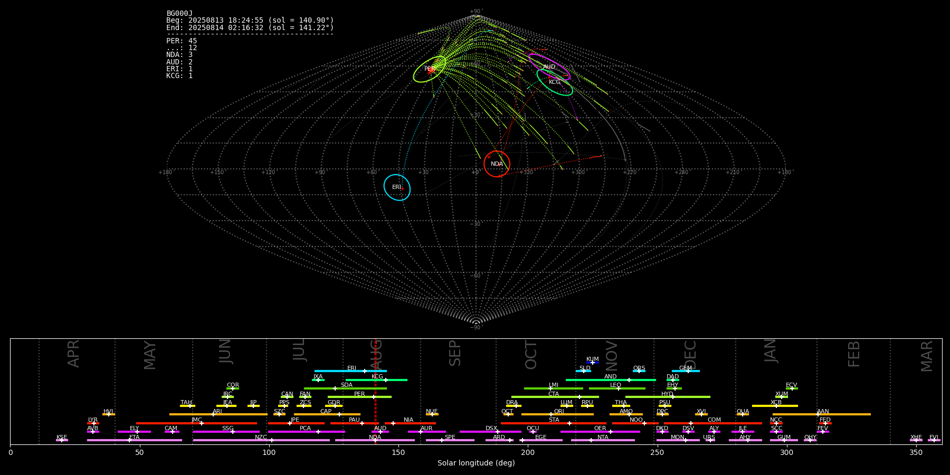Click the SPE shower bar in the timeline
950x475 pixels.
point(450,440)
